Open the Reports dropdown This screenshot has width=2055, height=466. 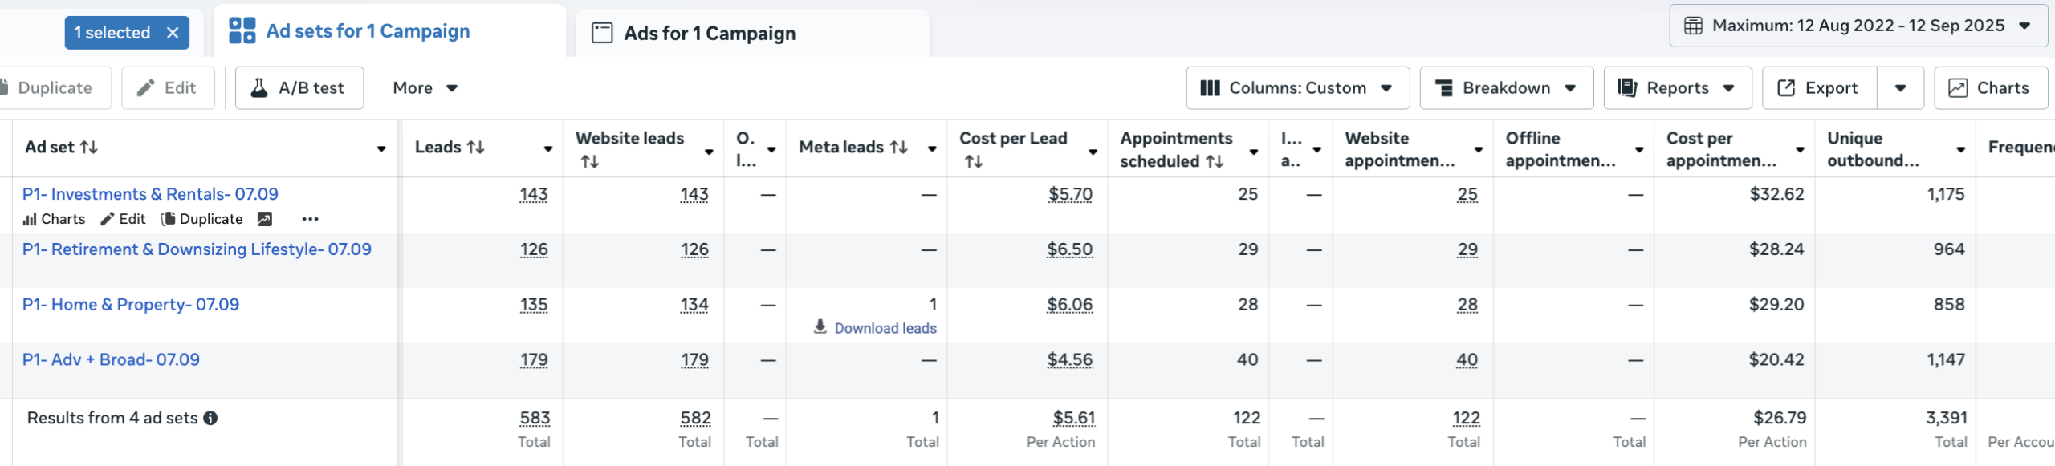click(x=1676, y=87)
